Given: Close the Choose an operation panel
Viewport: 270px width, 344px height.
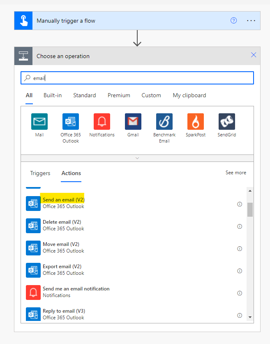Looking at the screenshot, I should click(254, 55).
